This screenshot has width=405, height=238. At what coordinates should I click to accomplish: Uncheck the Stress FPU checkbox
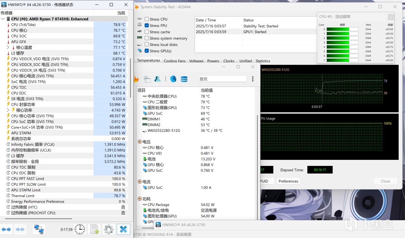(x=147, y=26)
